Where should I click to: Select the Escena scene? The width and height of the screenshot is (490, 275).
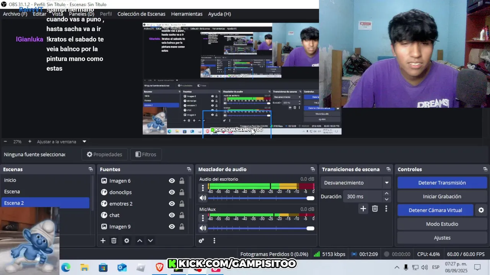point(45,191)
